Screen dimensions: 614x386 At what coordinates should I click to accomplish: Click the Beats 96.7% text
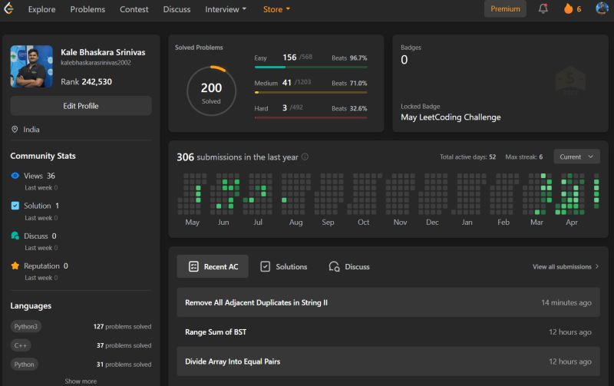tap(349, 58)
